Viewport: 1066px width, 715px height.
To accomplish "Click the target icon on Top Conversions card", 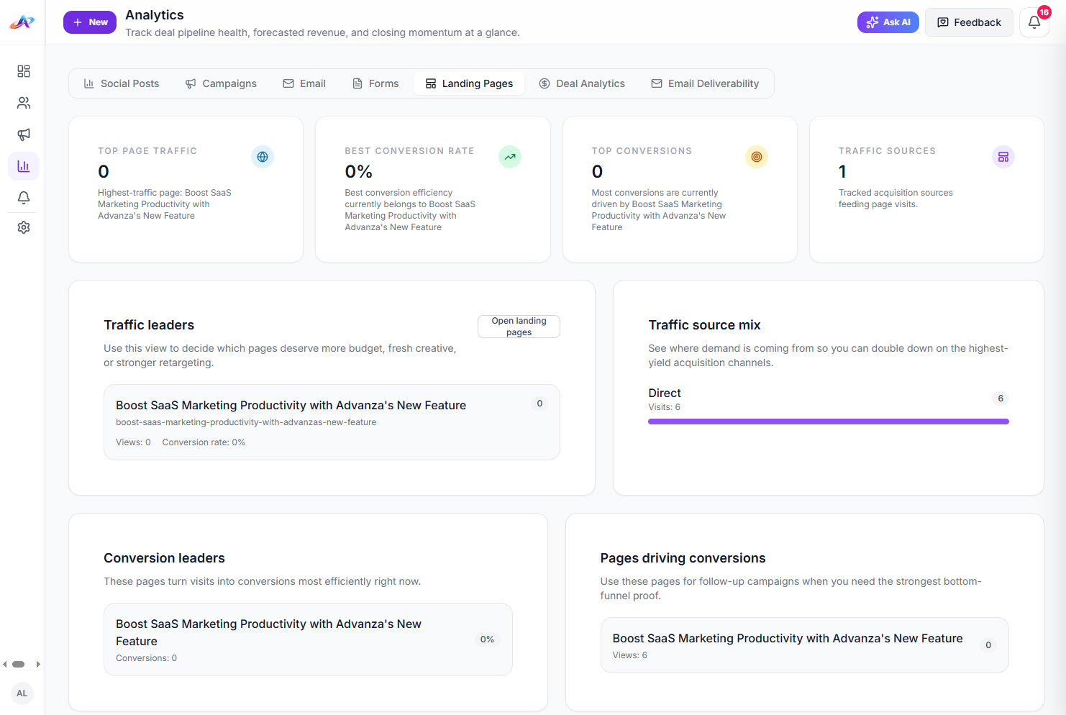I will coord(757,157).
